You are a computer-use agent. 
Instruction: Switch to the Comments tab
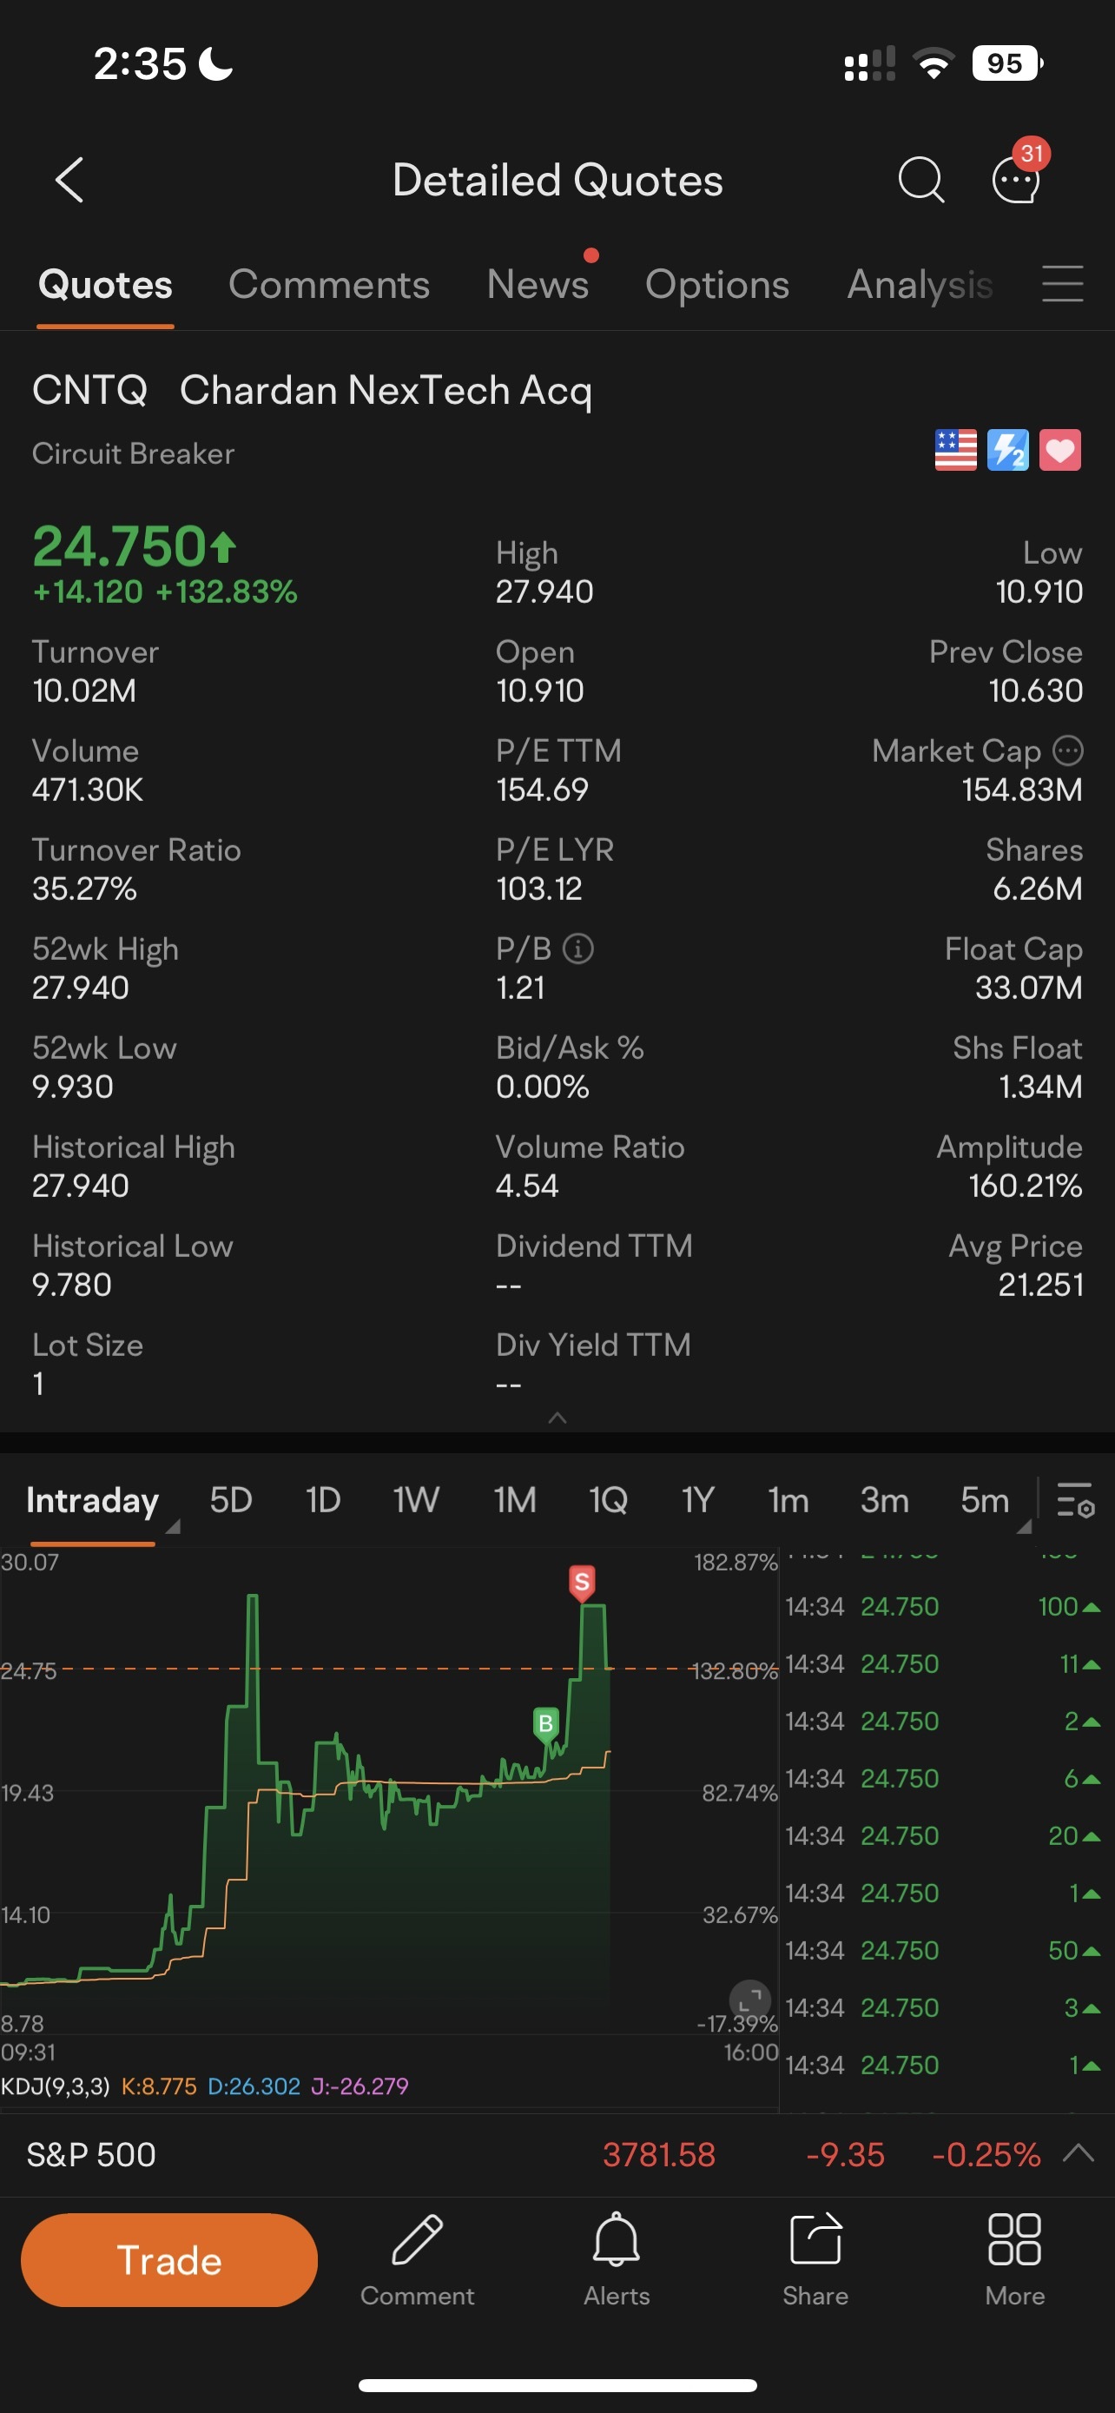tap(328, 285)
